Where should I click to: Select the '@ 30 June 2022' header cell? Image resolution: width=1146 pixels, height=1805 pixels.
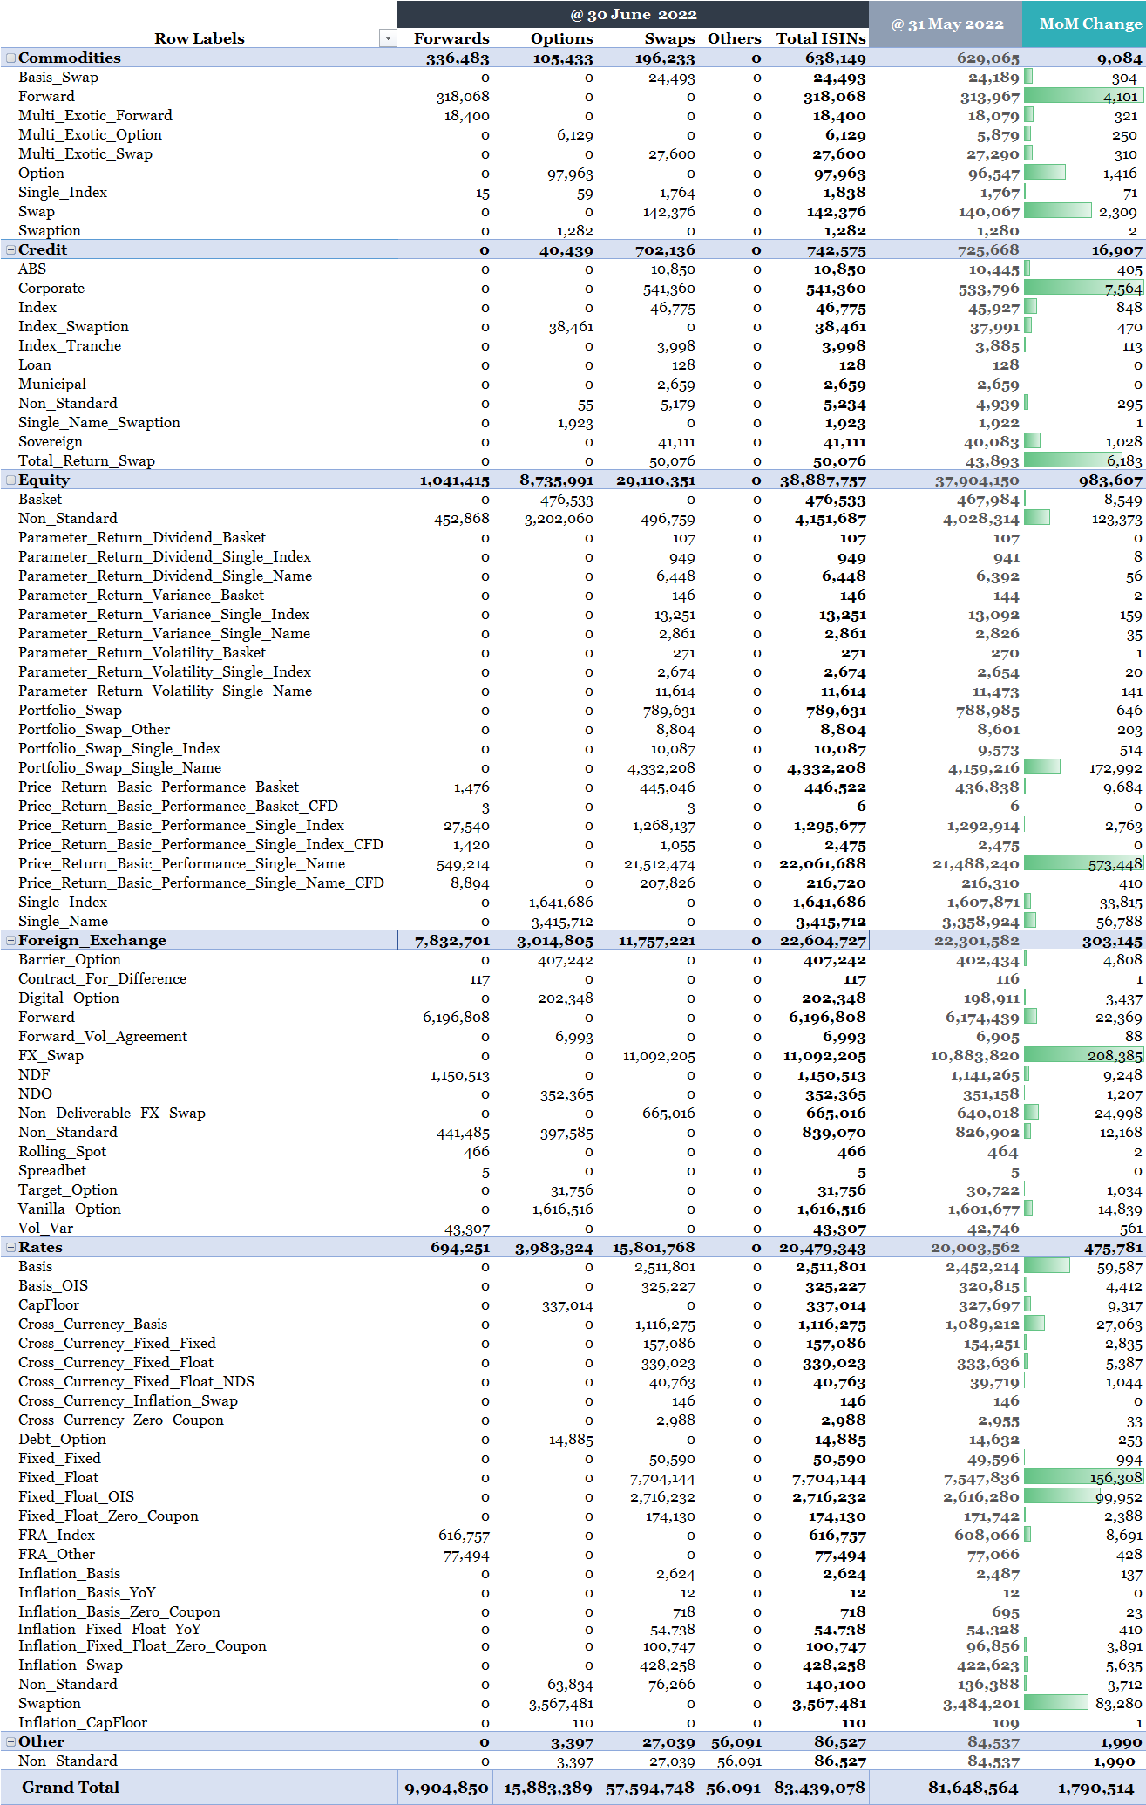[634, 15]
